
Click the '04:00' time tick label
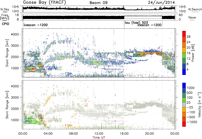[48, 134]
